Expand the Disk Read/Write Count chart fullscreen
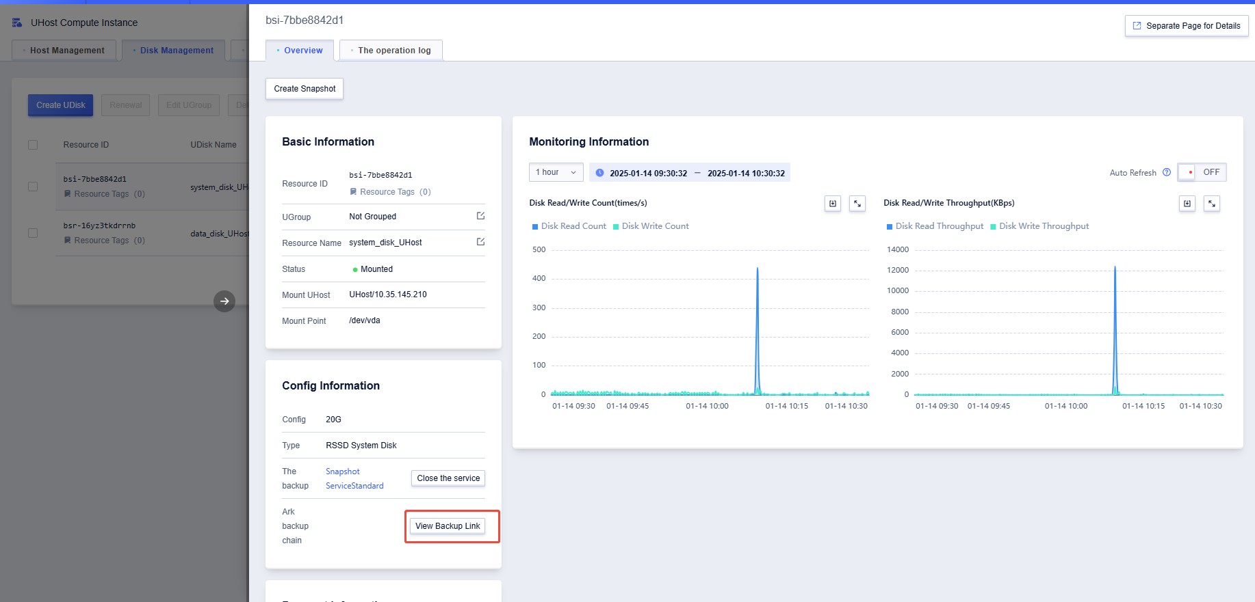 [x=857, y=204]
